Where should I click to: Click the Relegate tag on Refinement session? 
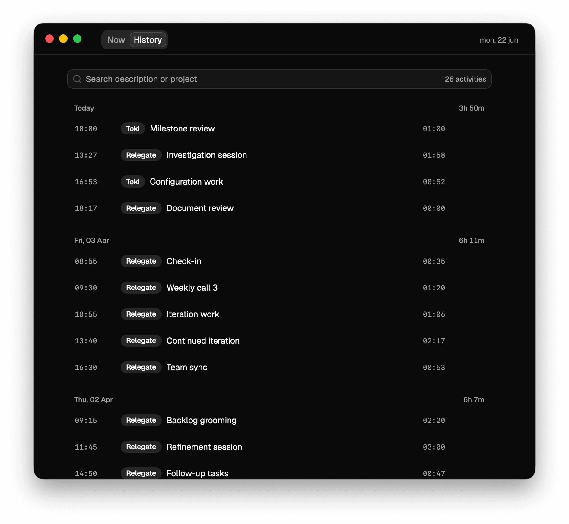(x=141, y=447)
